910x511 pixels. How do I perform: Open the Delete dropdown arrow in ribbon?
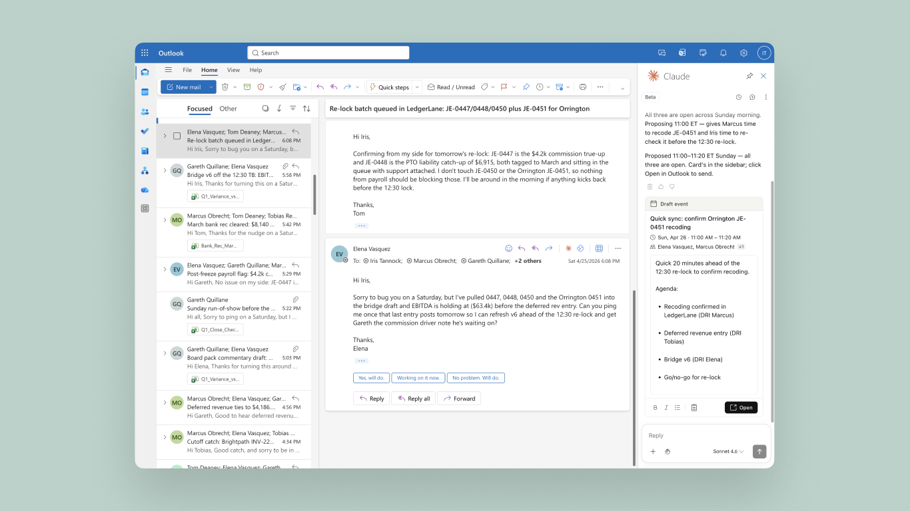tap(234, 87)
